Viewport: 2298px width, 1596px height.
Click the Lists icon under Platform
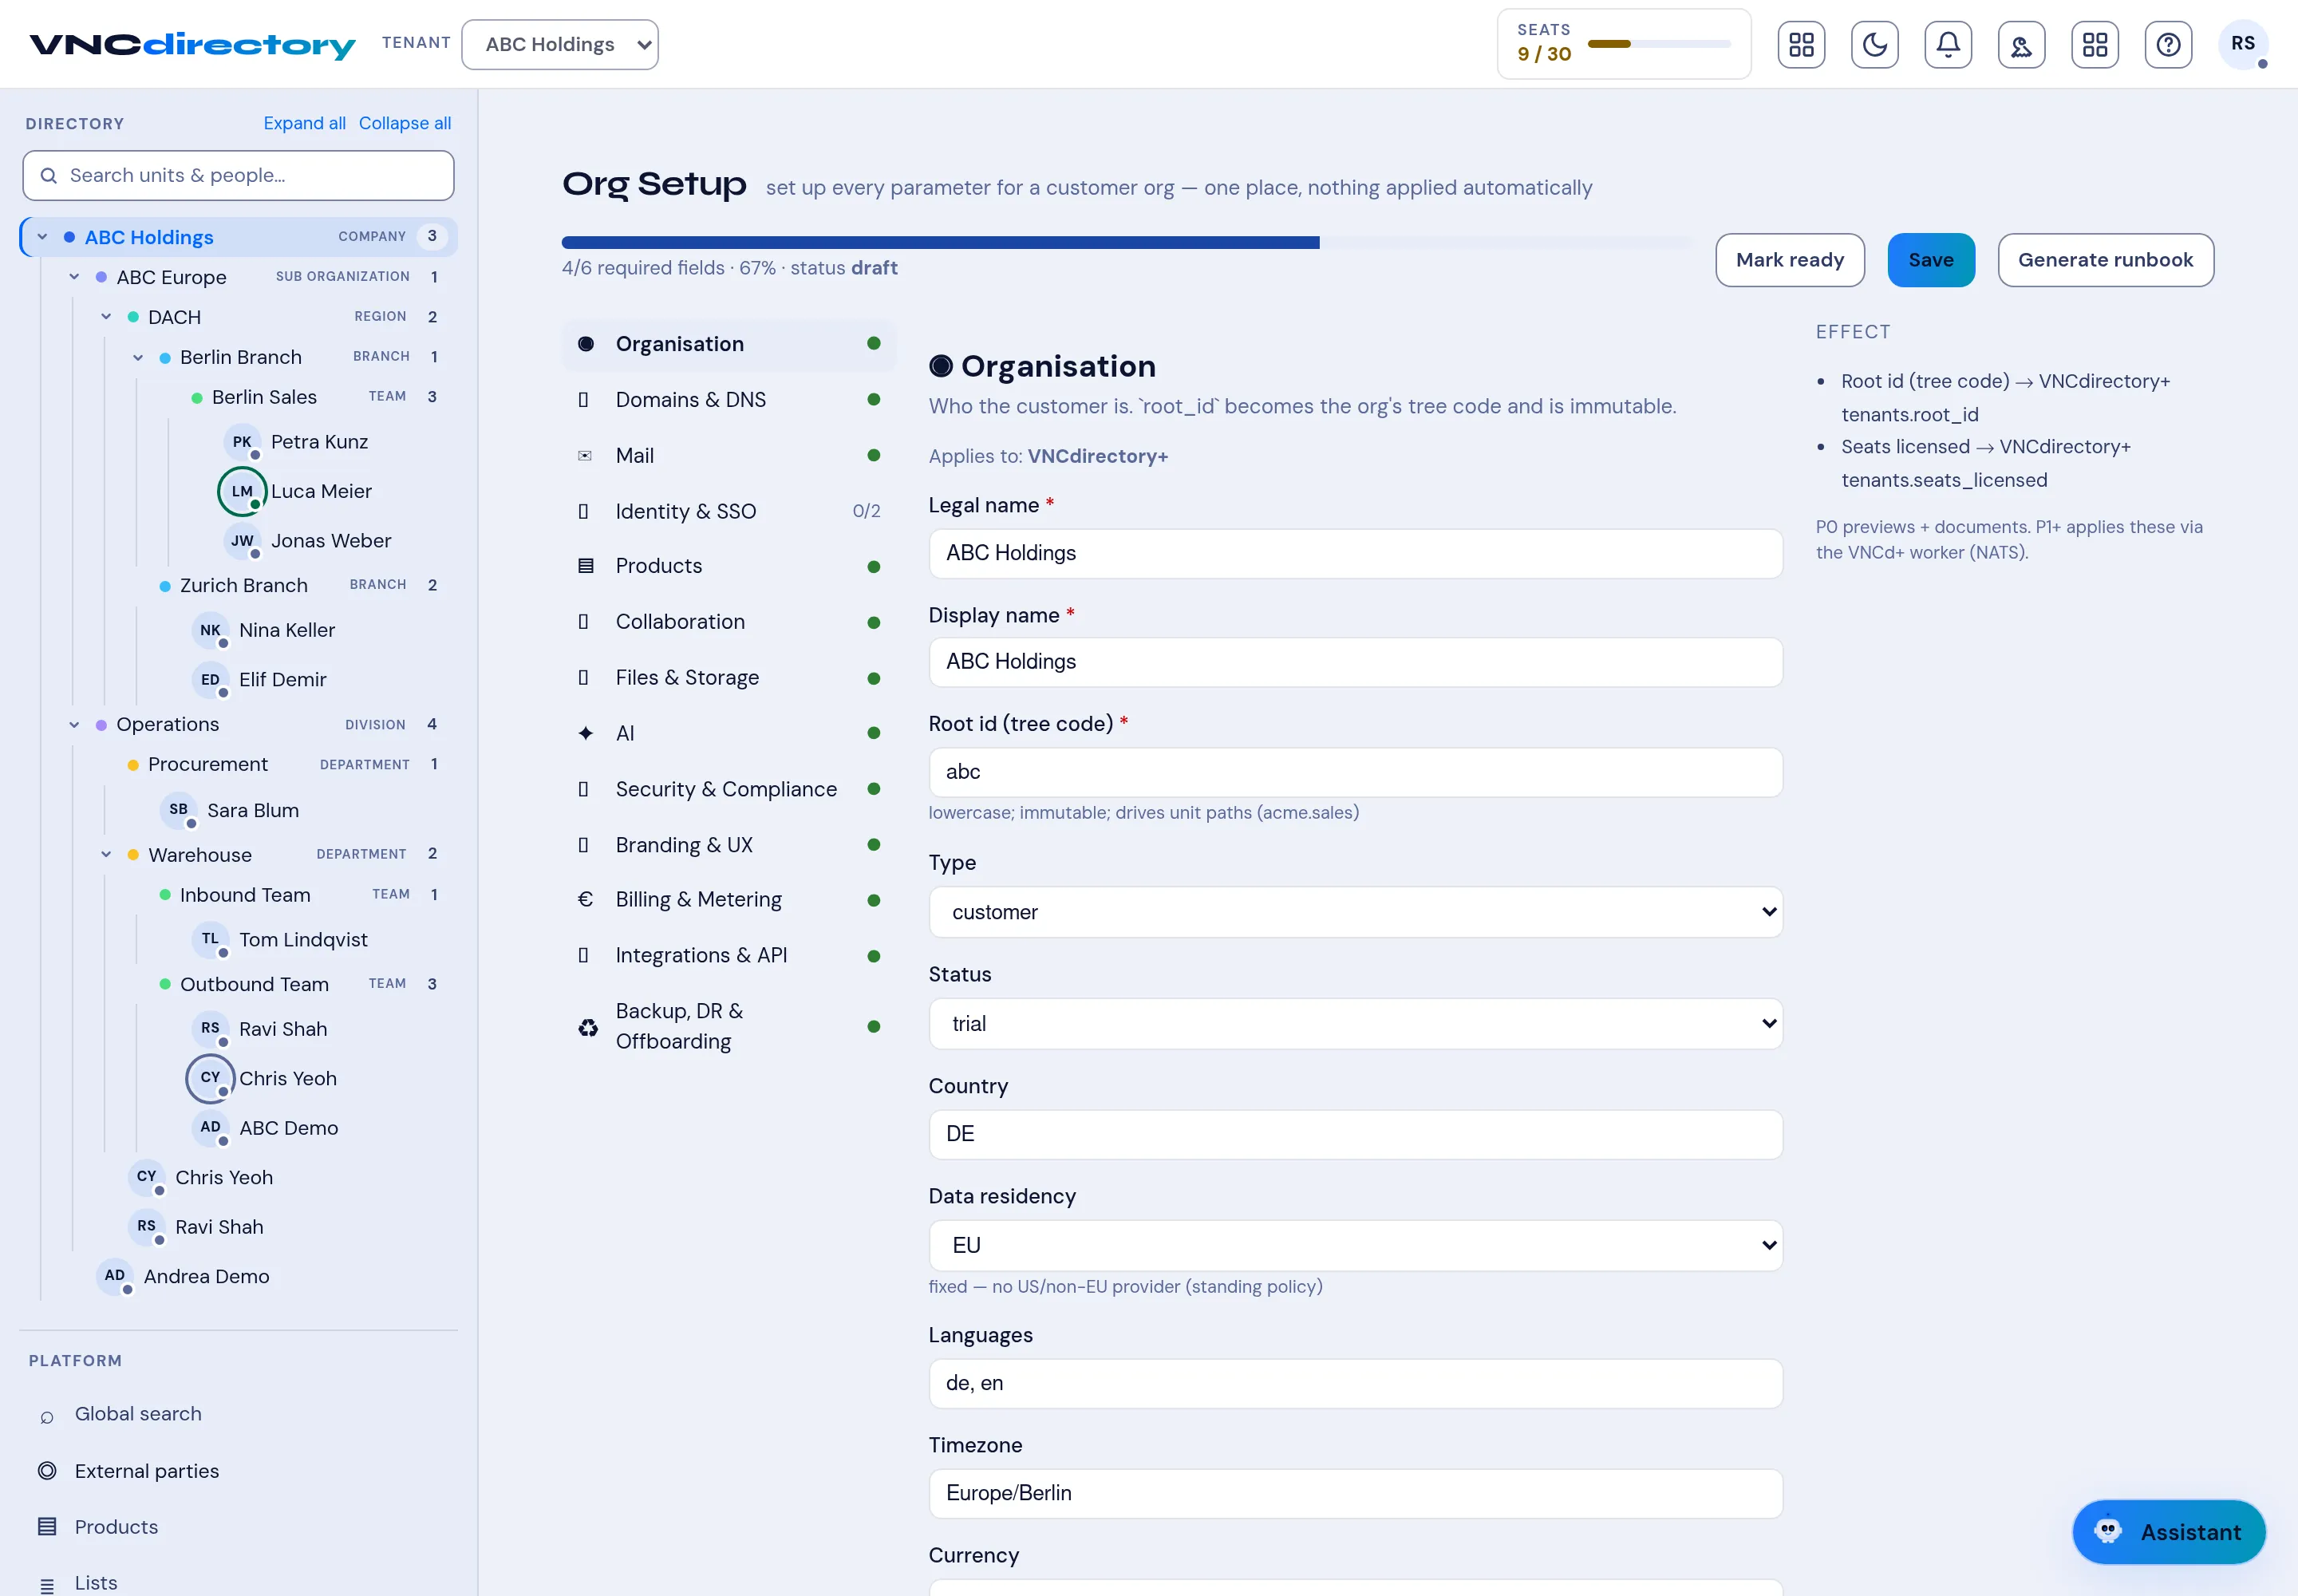tap(47, 1584)
